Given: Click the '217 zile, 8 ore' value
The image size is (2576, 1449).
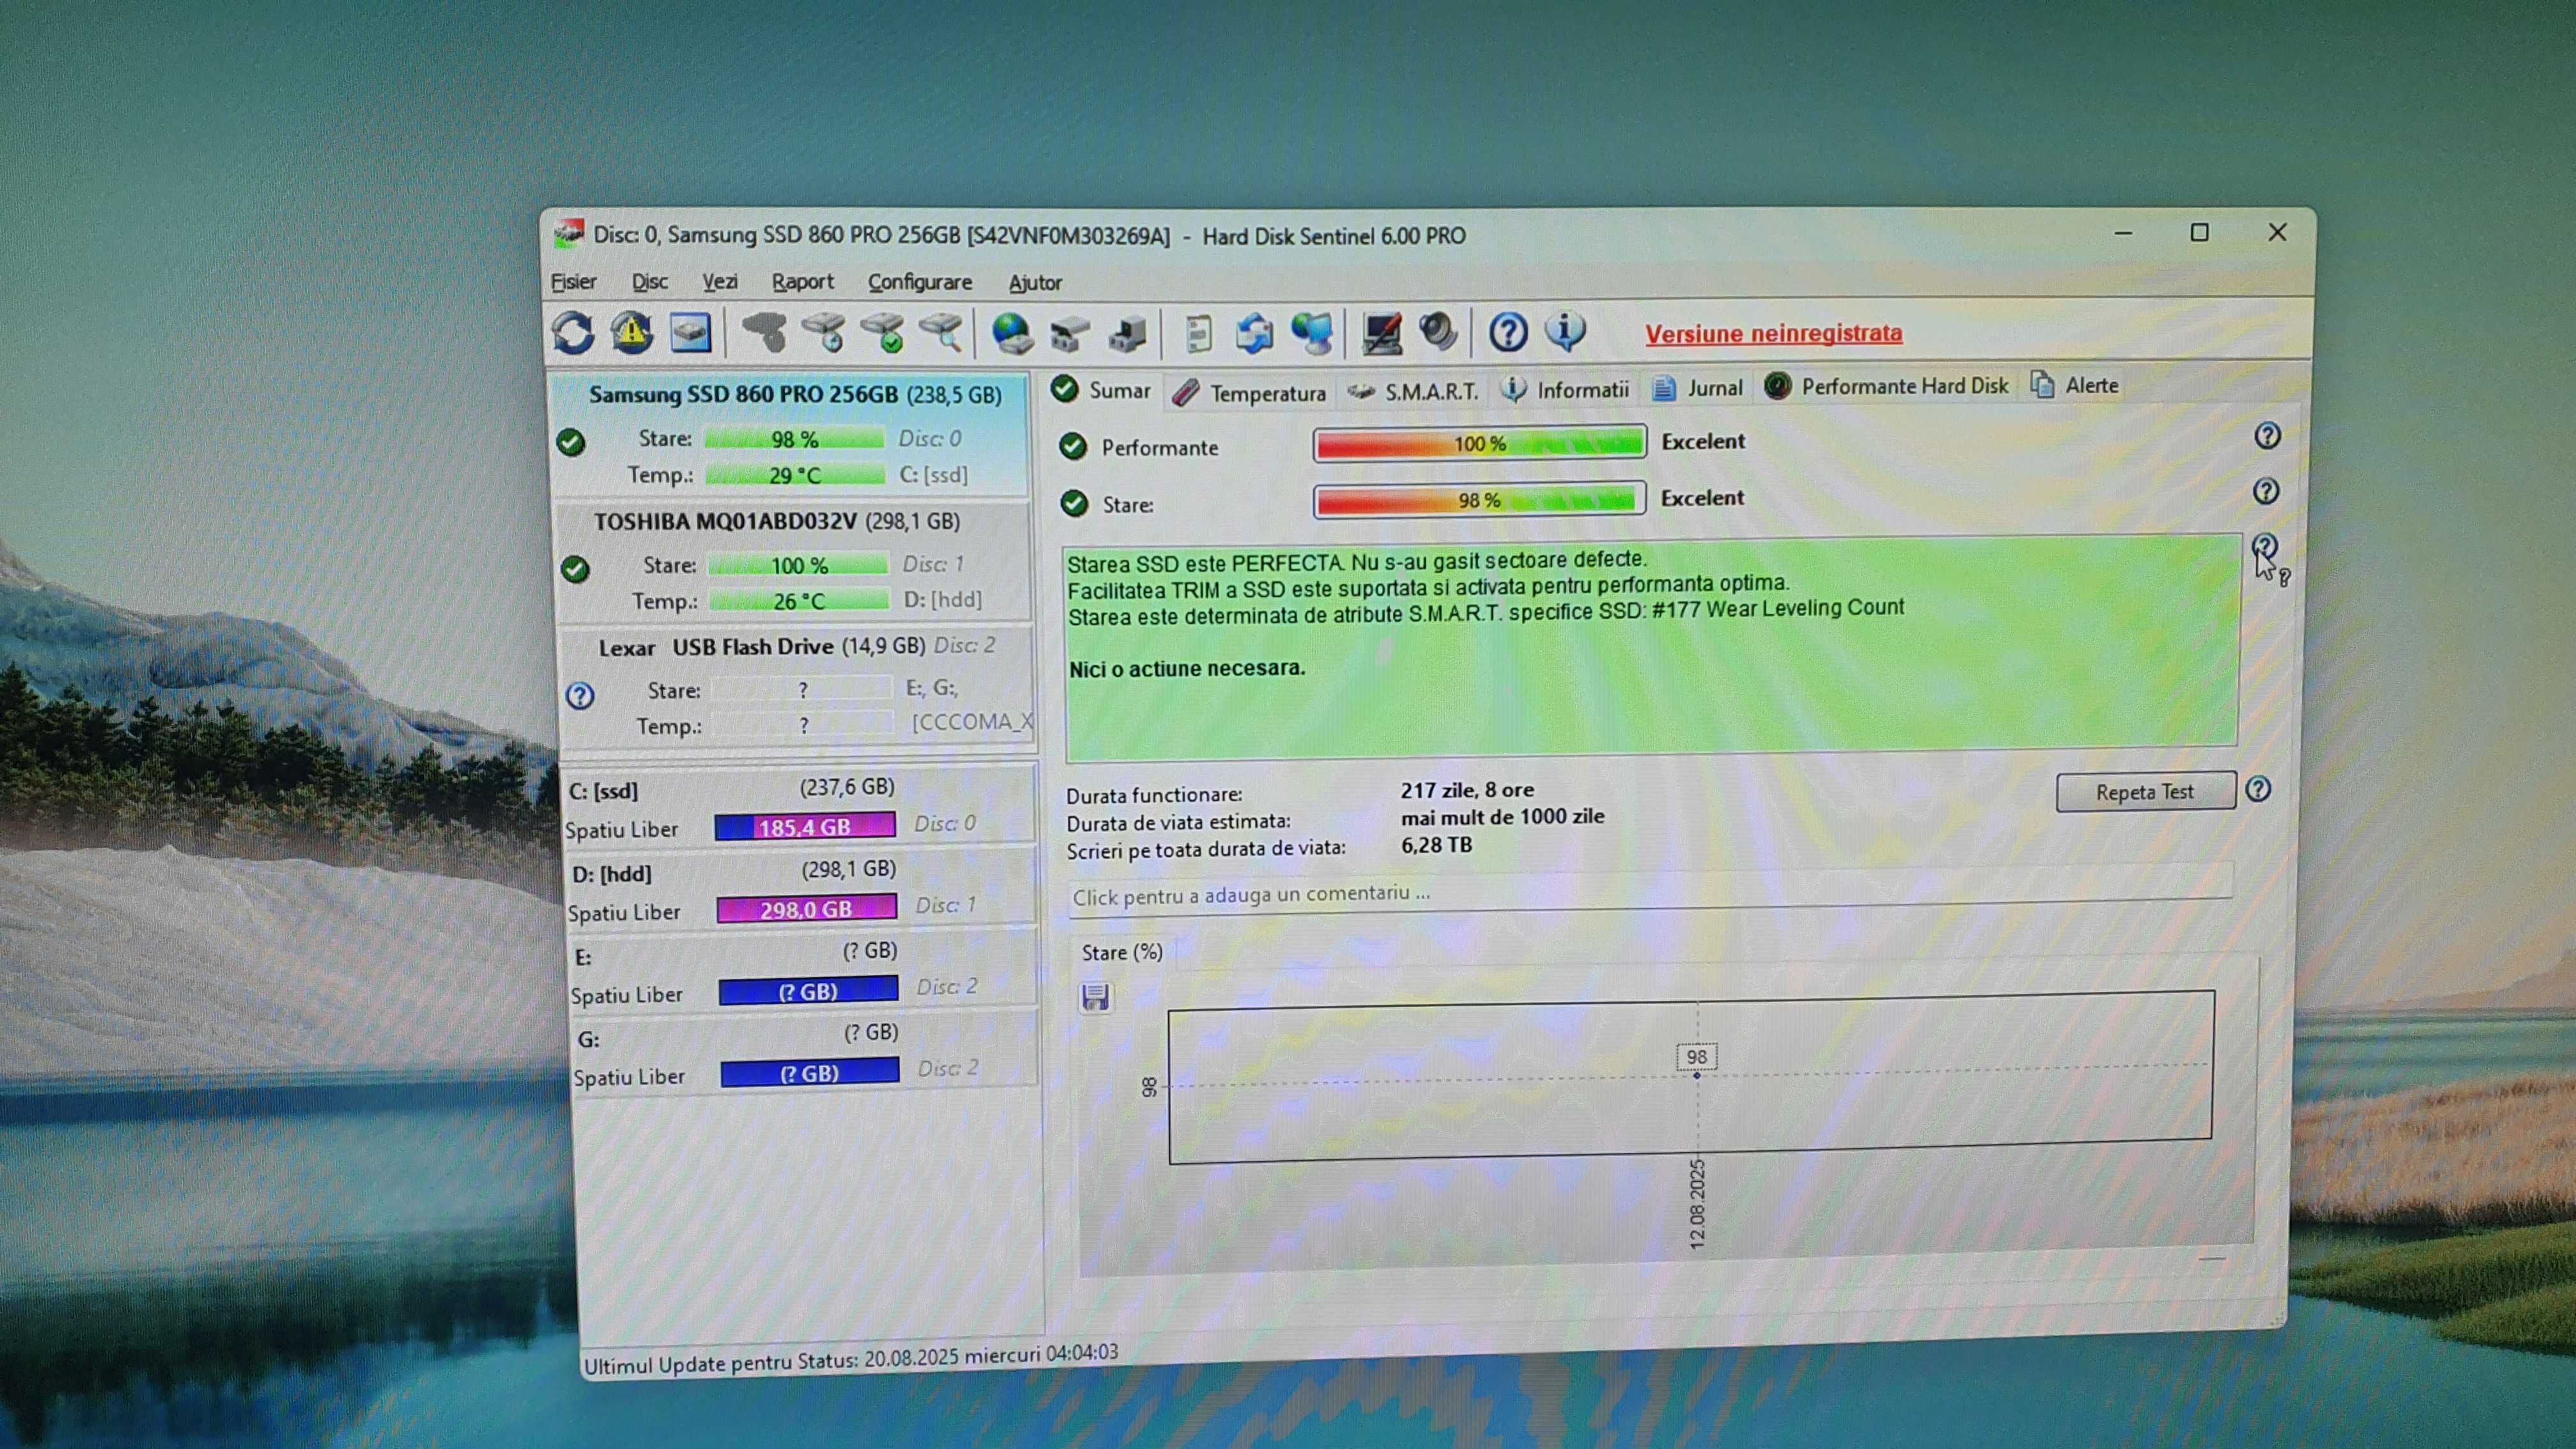Looking at the screenshot, I should [1467, 789].
